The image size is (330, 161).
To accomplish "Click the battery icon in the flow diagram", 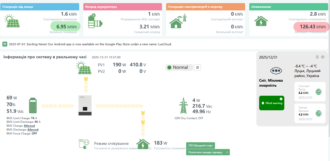I will (x=33, y=105).
